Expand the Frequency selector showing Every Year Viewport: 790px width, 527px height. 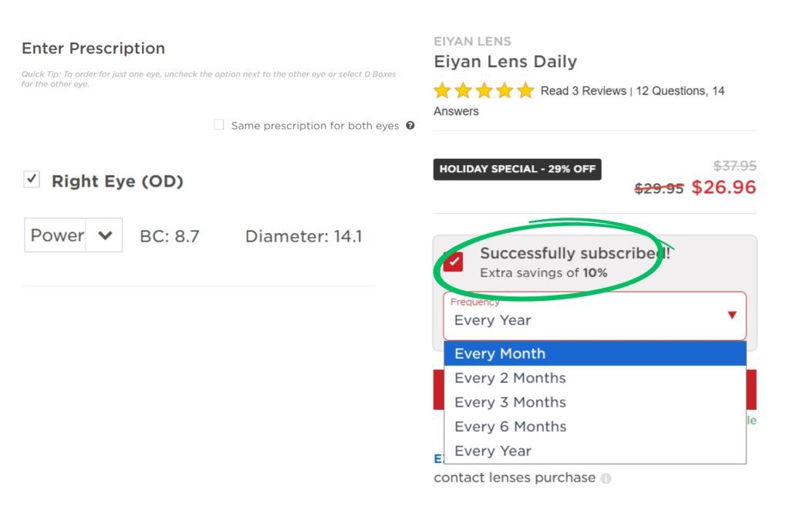click(x=594, y=316)
